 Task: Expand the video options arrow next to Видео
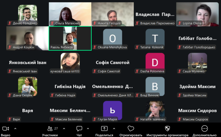pyautogui.click(x=15, y=129)
